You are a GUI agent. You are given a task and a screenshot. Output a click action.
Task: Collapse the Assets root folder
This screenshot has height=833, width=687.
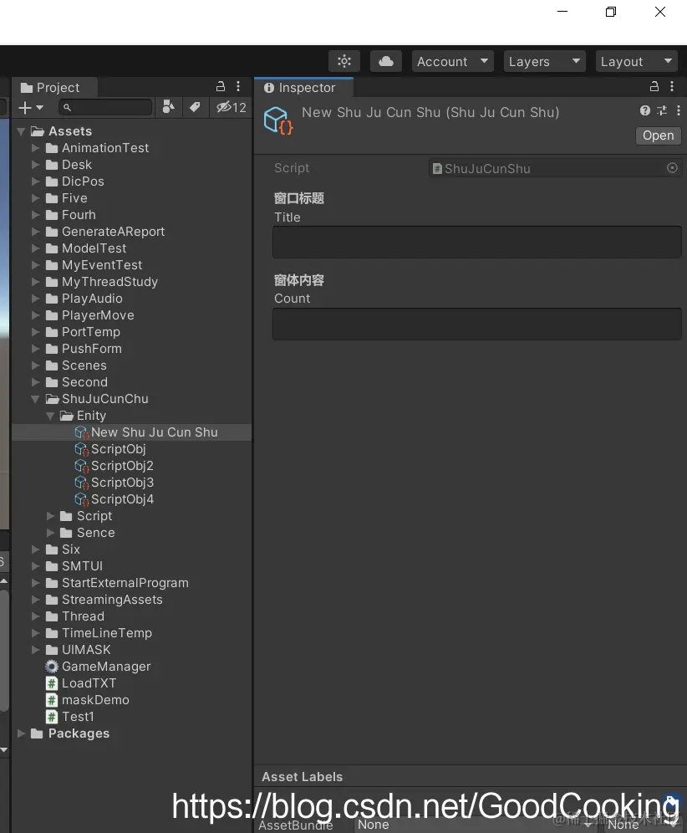21,131
